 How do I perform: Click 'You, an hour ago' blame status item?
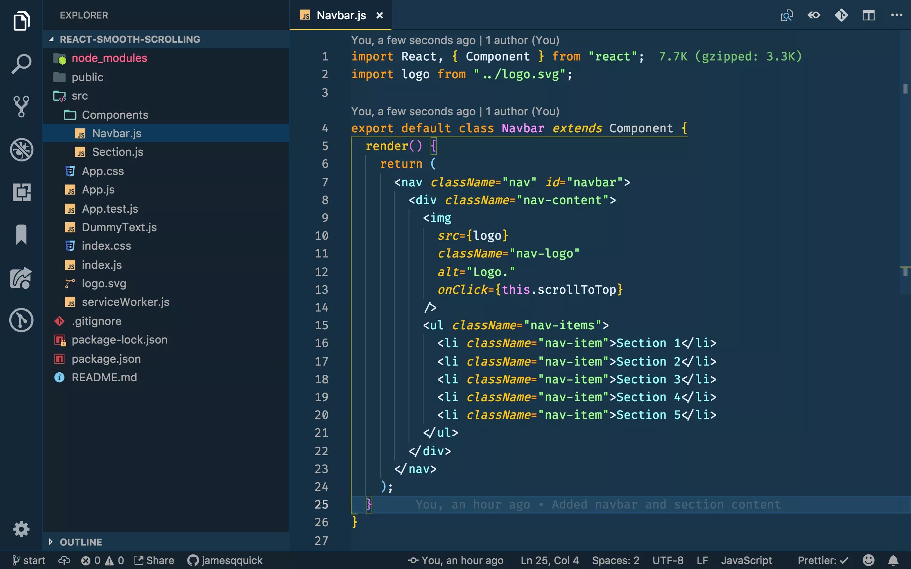(455, 560)
